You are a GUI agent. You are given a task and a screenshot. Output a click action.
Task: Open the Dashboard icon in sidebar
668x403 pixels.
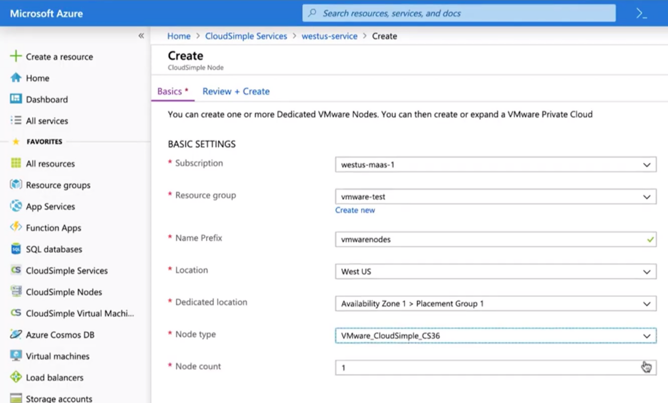[16, 99]
